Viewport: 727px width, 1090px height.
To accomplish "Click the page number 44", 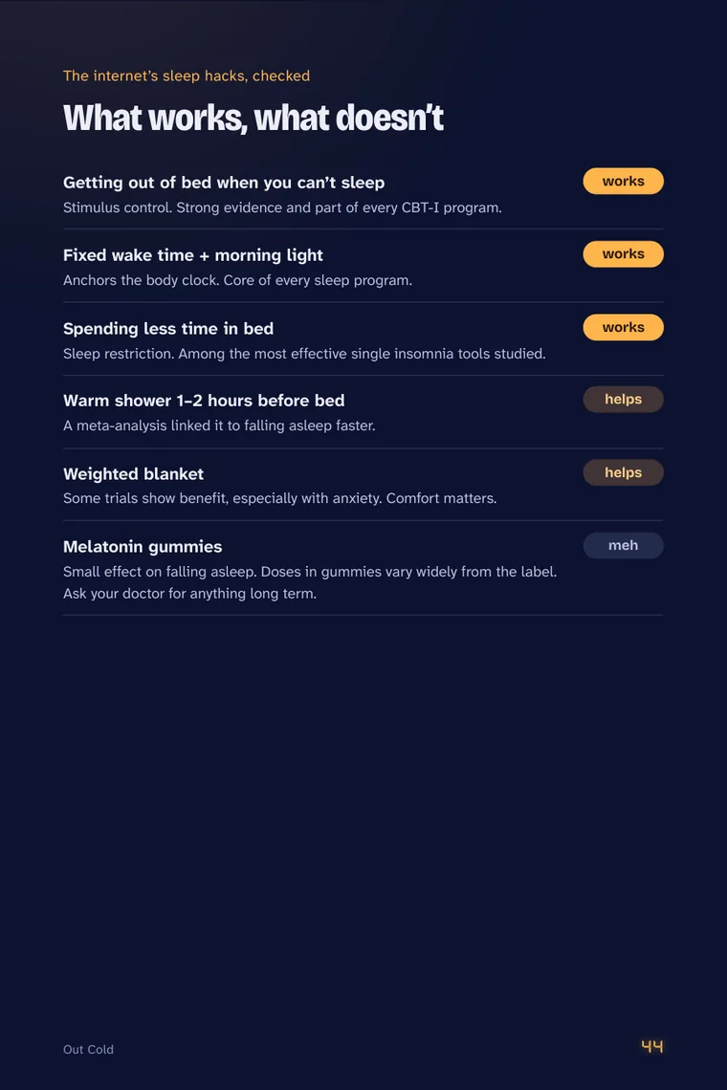I will 651,1047.
